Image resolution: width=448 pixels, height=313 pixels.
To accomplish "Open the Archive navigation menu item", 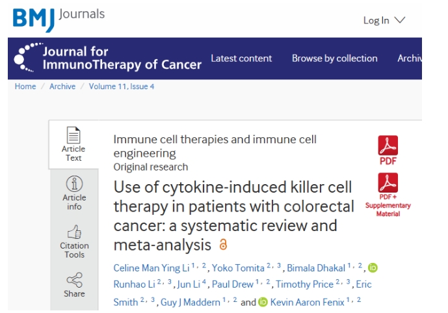I will tap(410, 59).
